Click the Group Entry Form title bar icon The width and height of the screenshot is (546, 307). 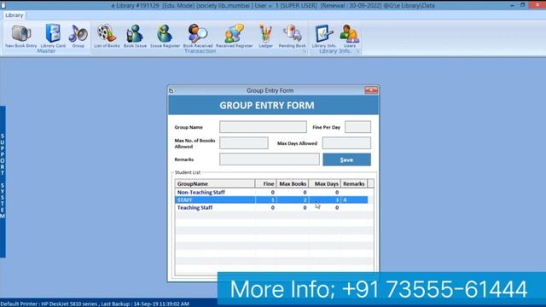[x=171, y=91]
